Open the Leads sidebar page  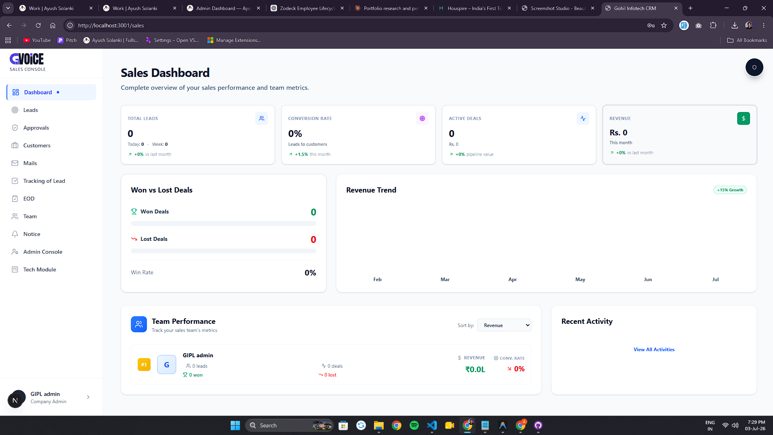[52, 110]
